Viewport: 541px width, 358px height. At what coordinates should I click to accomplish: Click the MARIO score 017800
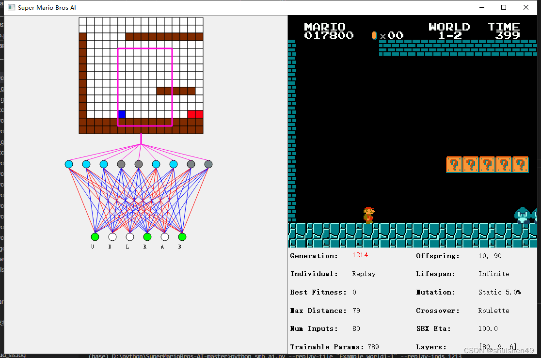tap(329, 31)
